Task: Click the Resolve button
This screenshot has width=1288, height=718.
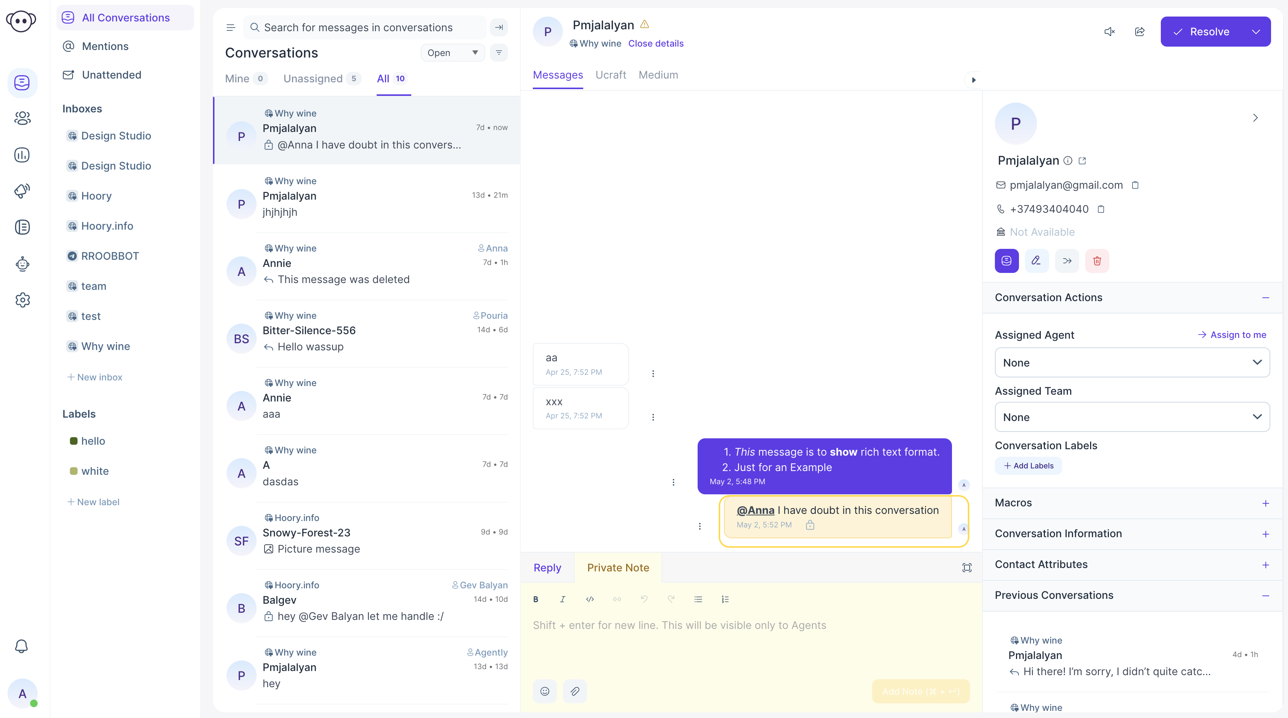Action: pyautogui.click(x=1201, y=32)
